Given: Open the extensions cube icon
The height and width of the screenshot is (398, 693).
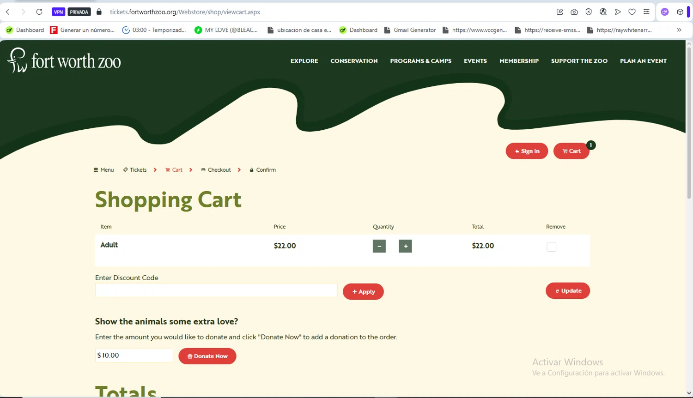Looking at the screenshot, I should click(x=680, y=12).
